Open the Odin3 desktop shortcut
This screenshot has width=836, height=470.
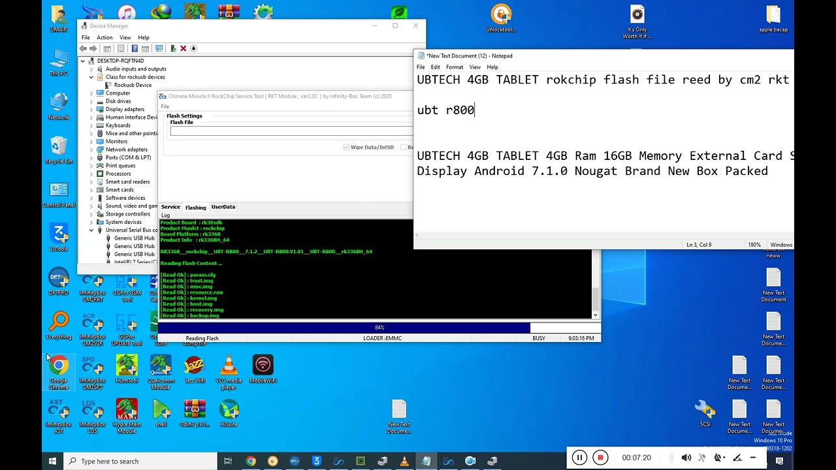(x=195, y=413)
